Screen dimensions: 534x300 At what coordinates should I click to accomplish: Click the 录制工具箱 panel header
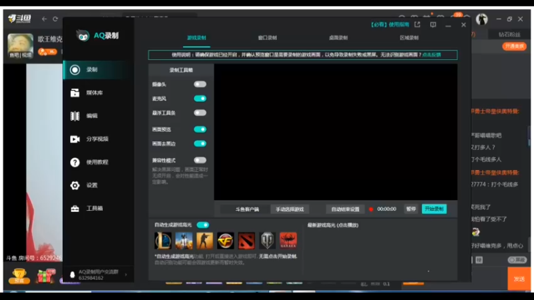(x=181, y=70)
